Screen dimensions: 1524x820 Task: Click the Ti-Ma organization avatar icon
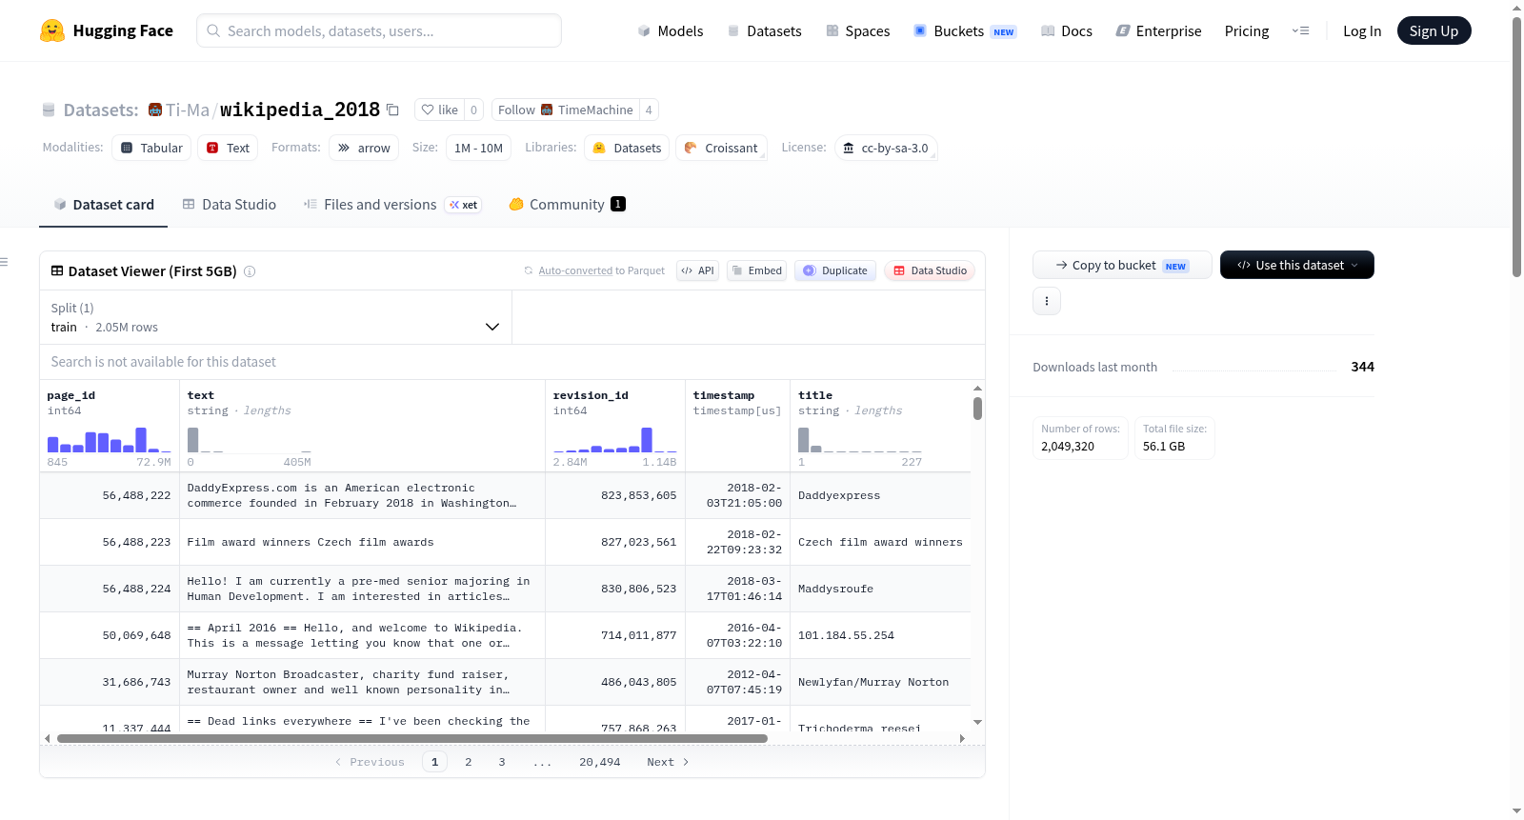pyautogui.click(x=155, y=110)
